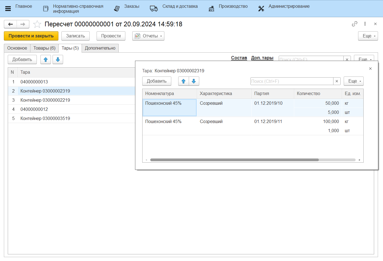This screenshot has width=383, height=261.
Task: Open the top-right Еще dropdown
Action: click(x=368, y=36)
